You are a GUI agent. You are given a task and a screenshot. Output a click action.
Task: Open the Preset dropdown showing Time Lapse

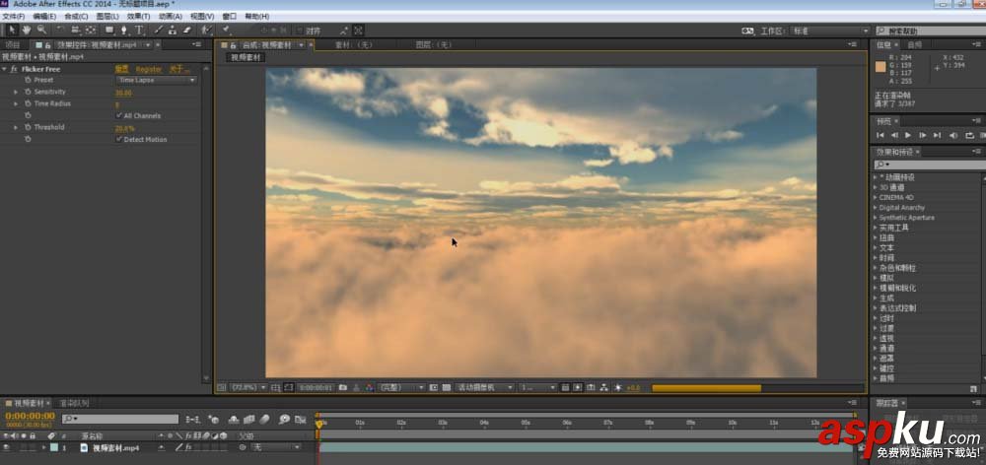(157, 80)
